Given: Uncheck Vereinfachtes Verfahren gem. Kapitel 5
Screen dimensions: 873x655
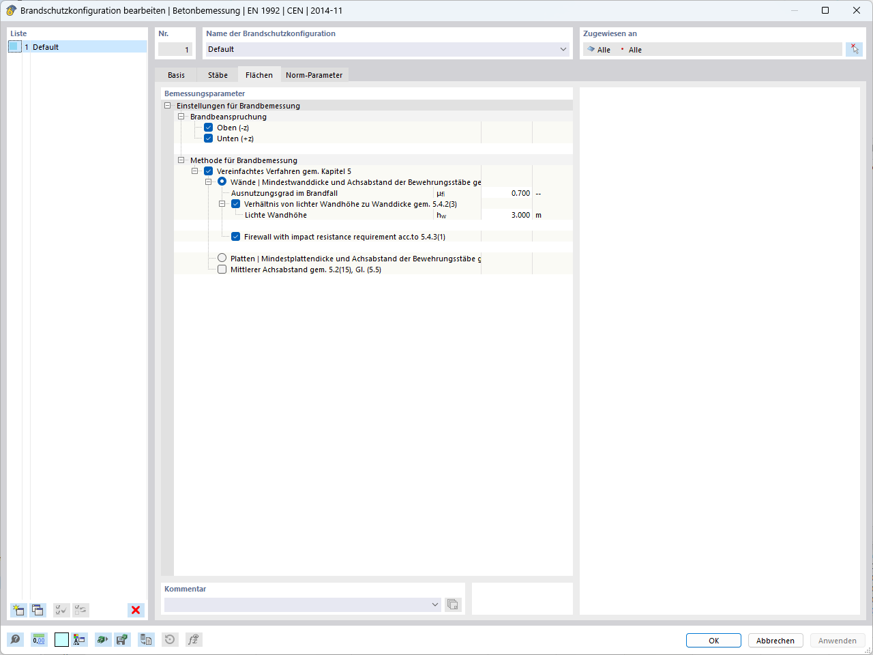Looking at the screenshot, I should click(x=209, y=171).
